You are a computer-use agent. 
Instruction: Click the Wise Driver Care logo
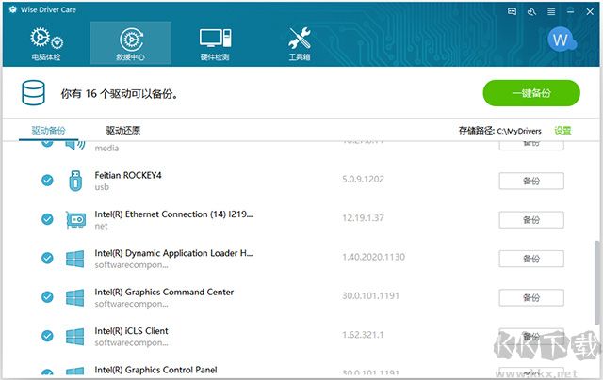13,9
